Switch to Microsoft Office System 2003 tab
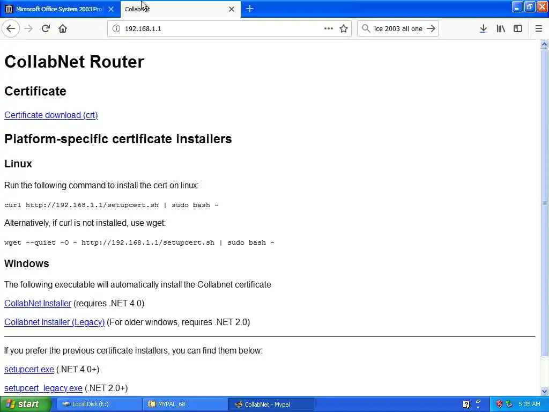This screenshot has width=549, height=412. click(60, 9)
